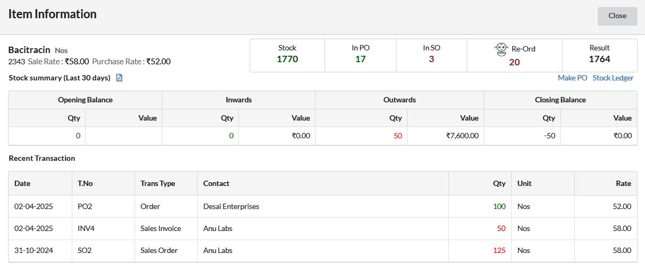Image resolution: width=645 pixels, height=268 pixels.
Task: Close the Item Information dialog
Action: point(617,16)
